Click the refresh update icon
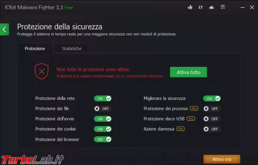 pos(201,7)
